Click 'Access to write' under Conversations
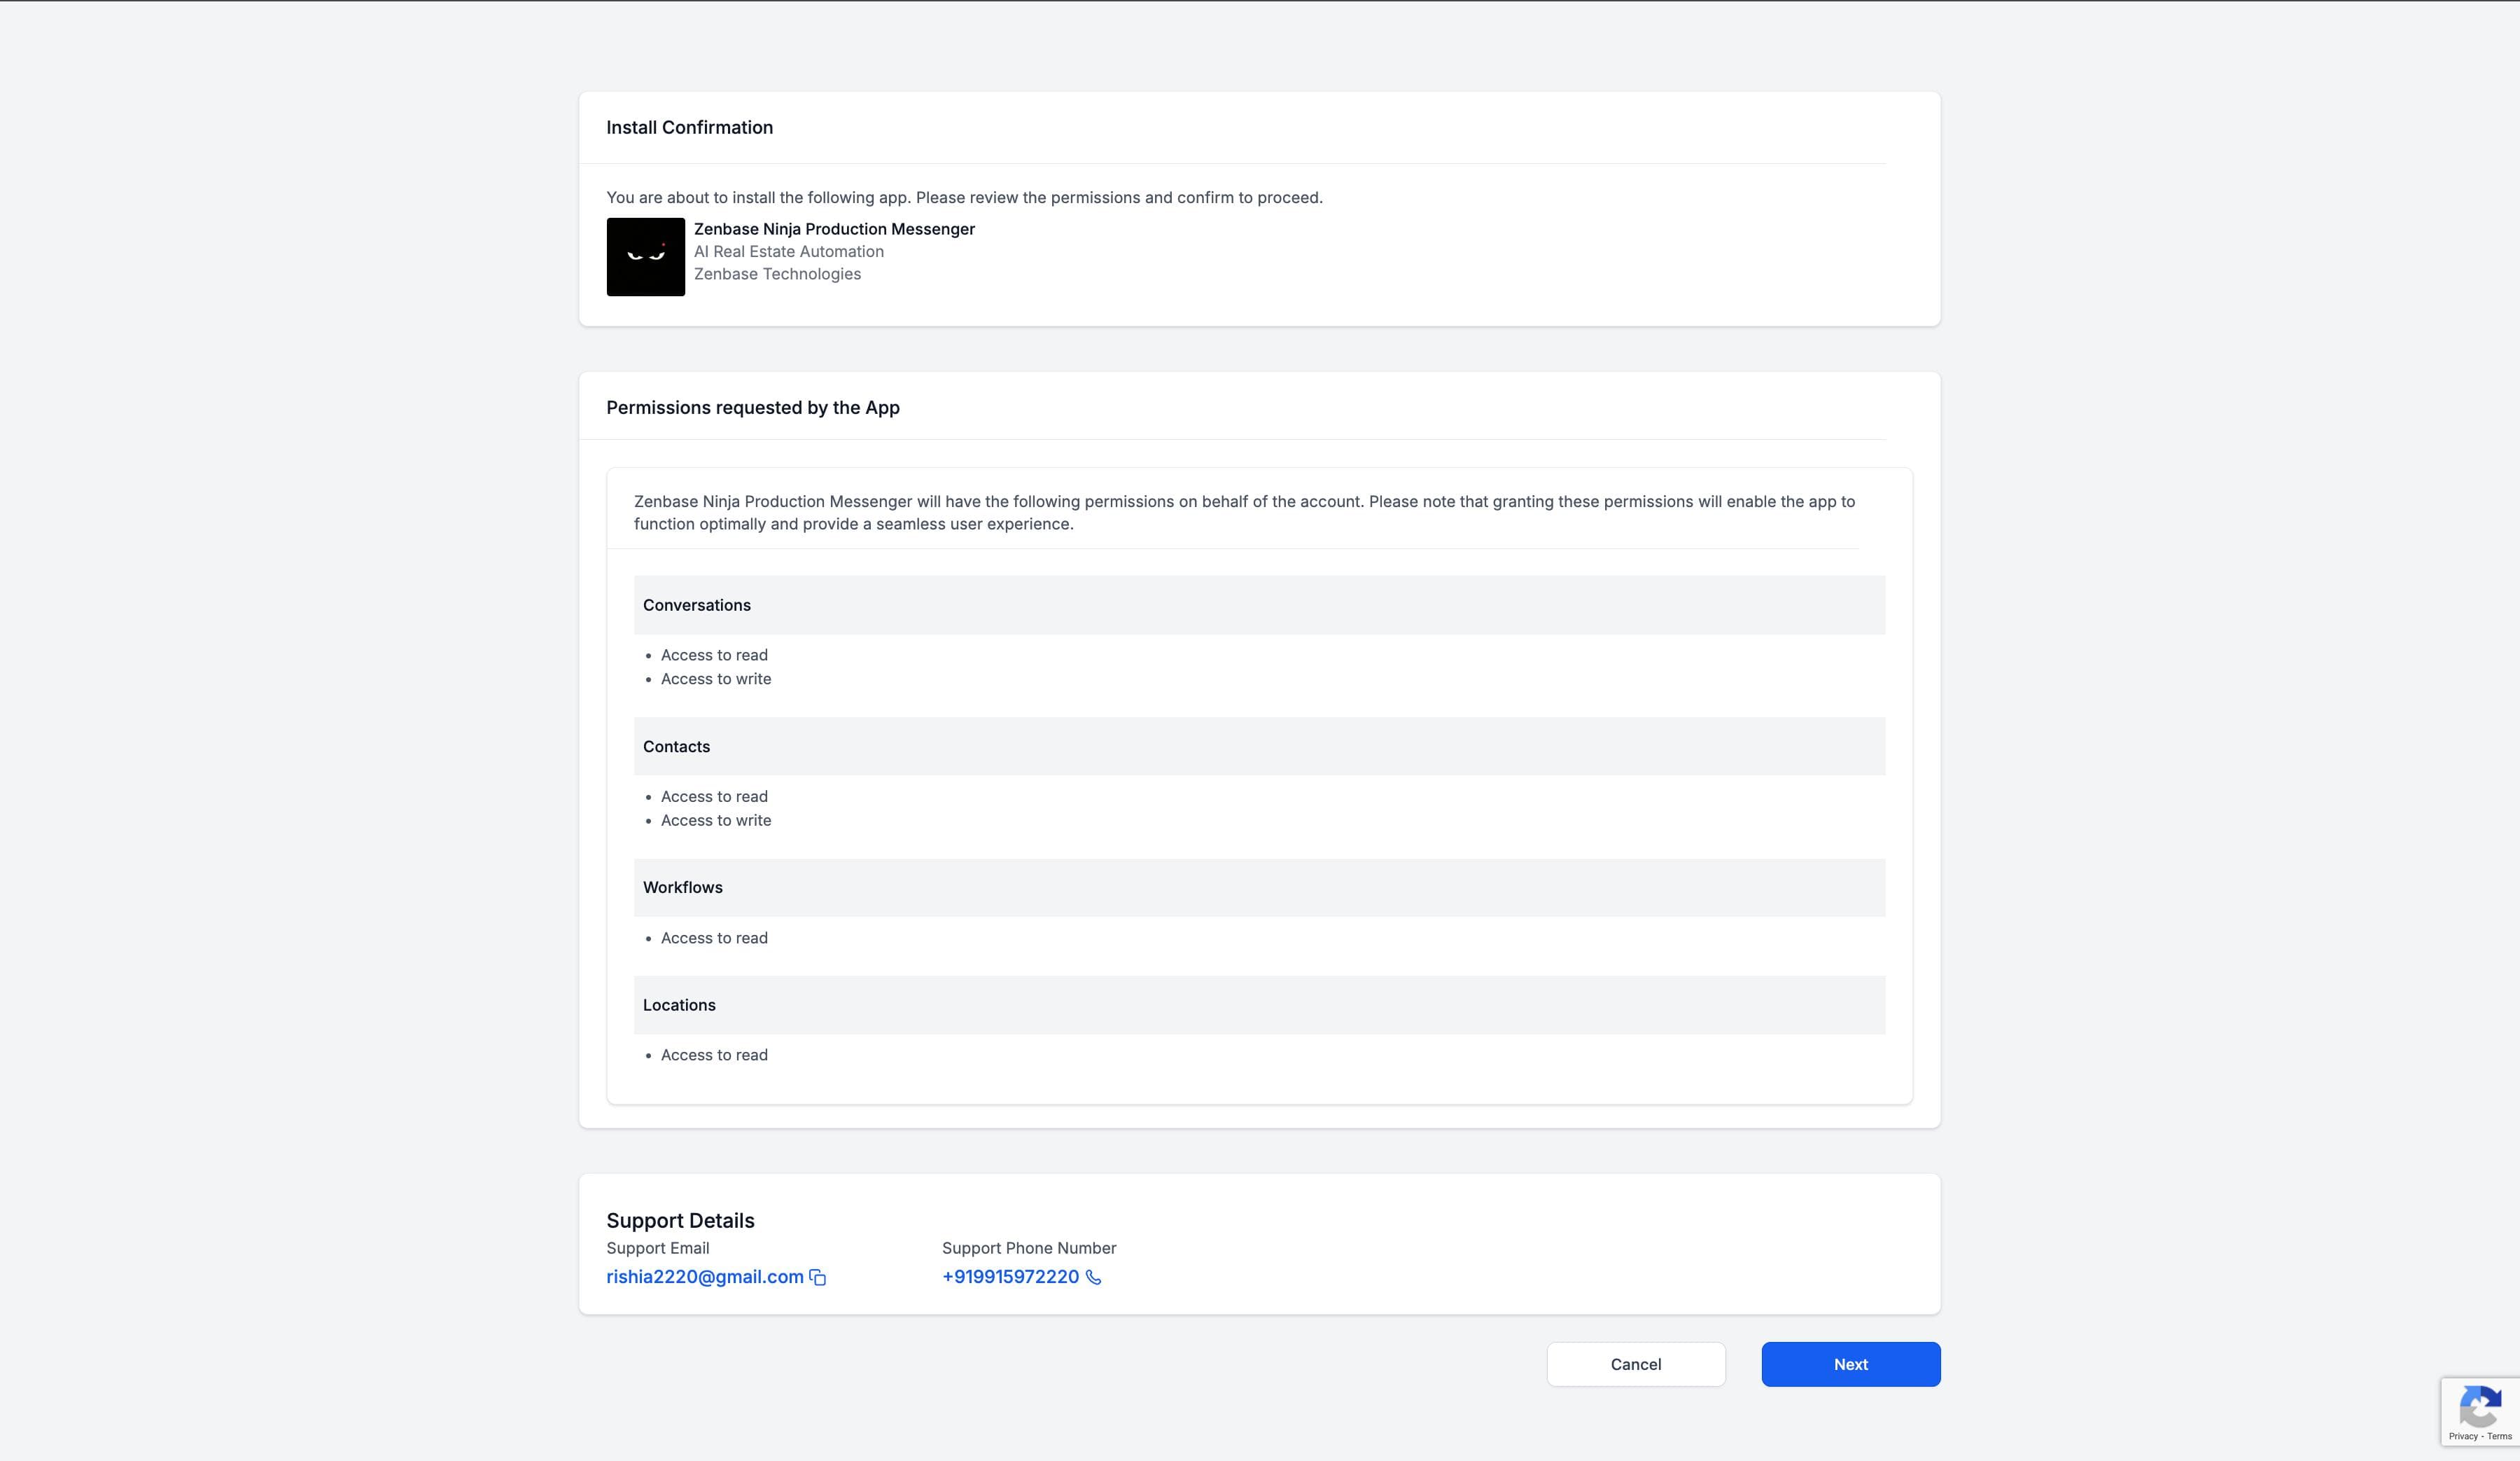Image resolution: width=2520 pixels, height=1461 pixels. point(716,679)
